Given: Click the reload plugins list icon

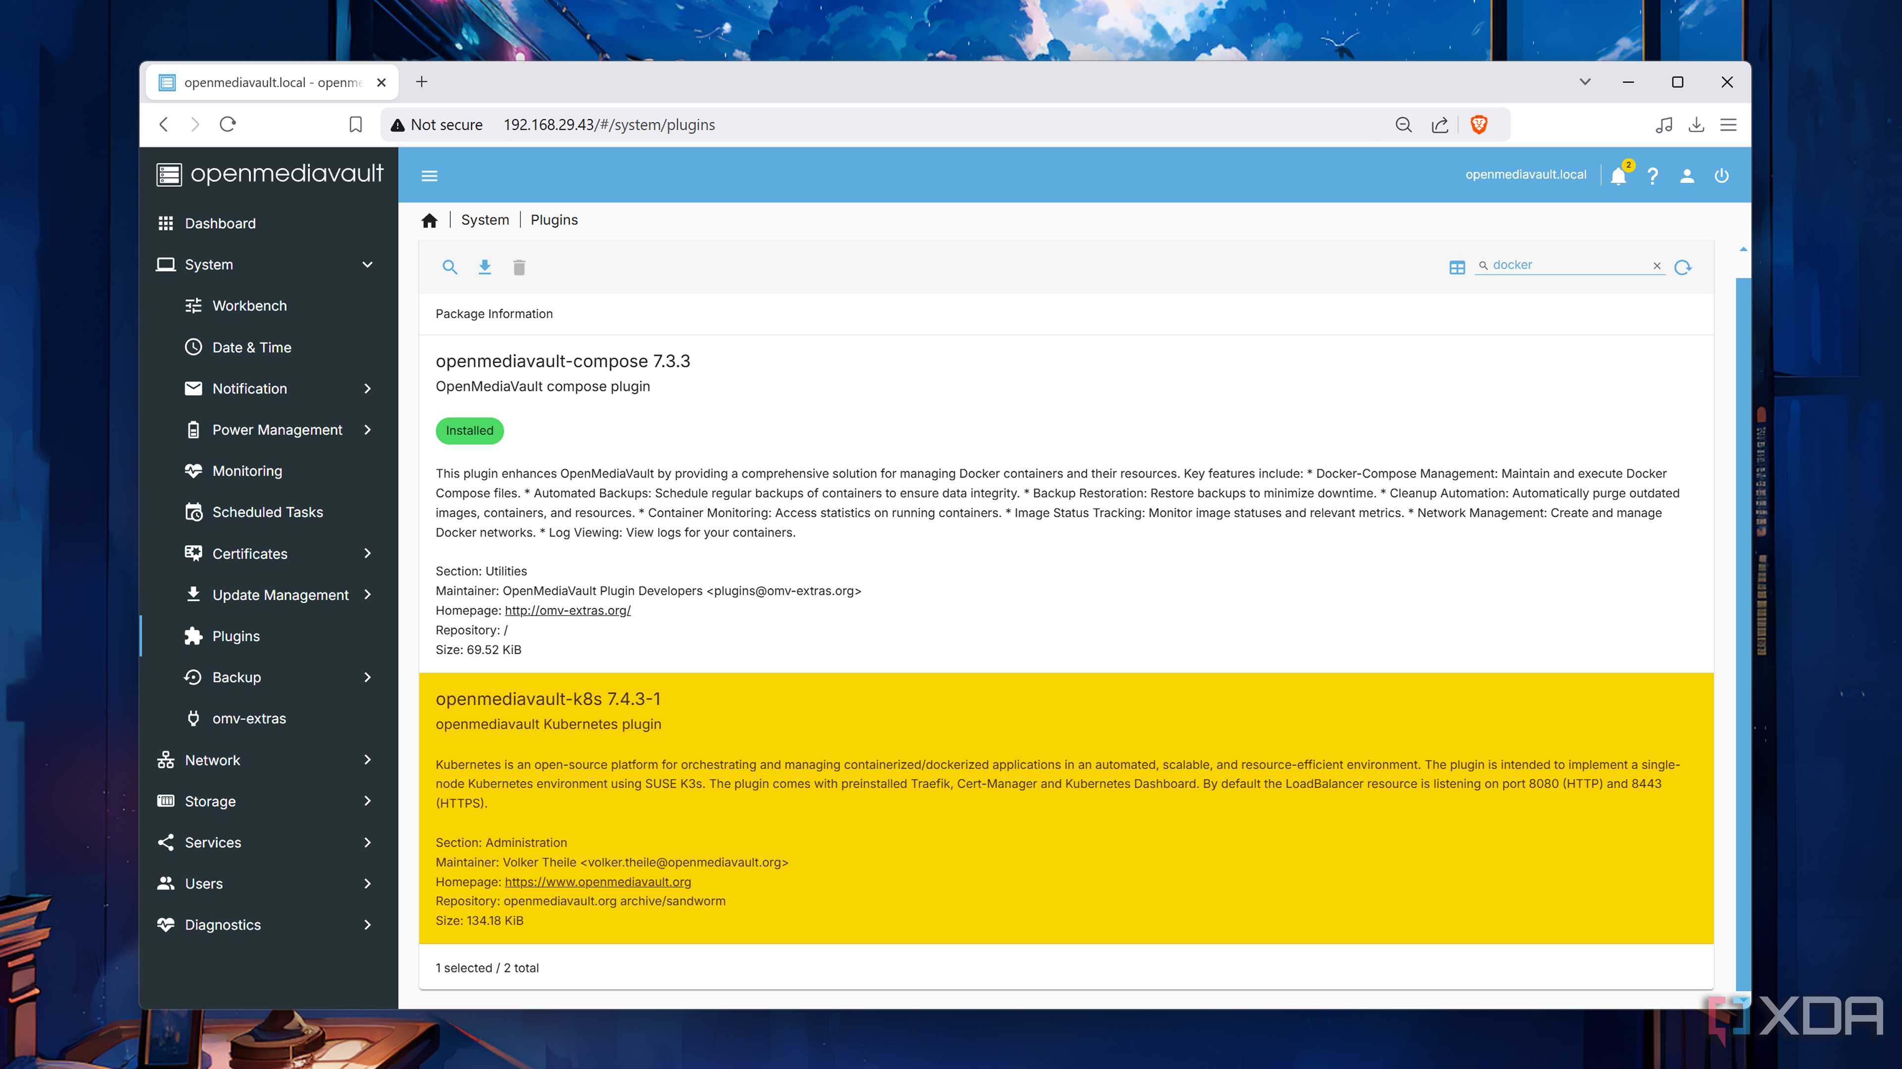Looking at the screenshot, I should (1683, 267).
